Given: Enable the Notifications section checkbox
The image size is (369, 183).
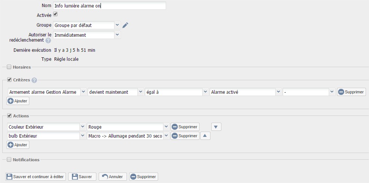Looking at the screenshot, I should coord(9,160).
